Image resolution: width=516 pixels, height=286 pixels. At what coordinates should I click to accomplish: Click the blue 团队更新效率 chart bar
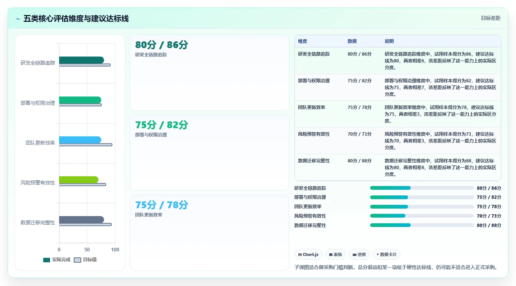pyautogui.click(x=80, y=140)
